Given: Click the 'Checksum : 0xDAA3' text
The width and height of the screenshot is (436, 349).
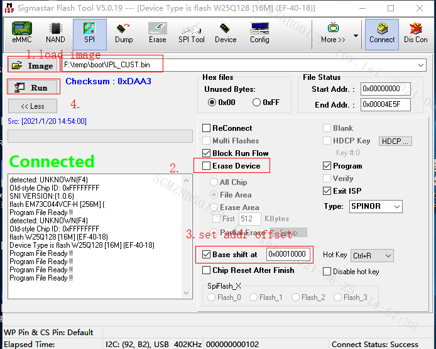Looking at the screenshot, I should click(108, 81).
